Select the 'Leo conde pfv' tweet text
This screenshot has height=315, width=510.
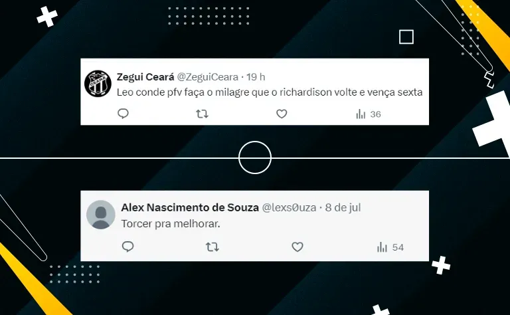[270, 92]
